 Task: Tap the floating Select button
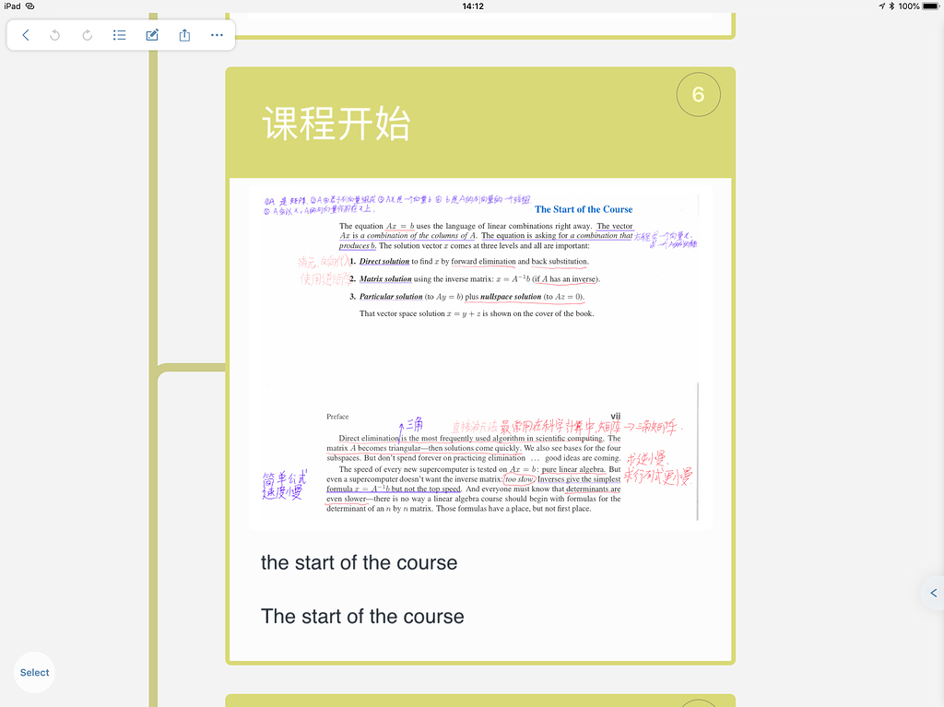click(34, 672)
